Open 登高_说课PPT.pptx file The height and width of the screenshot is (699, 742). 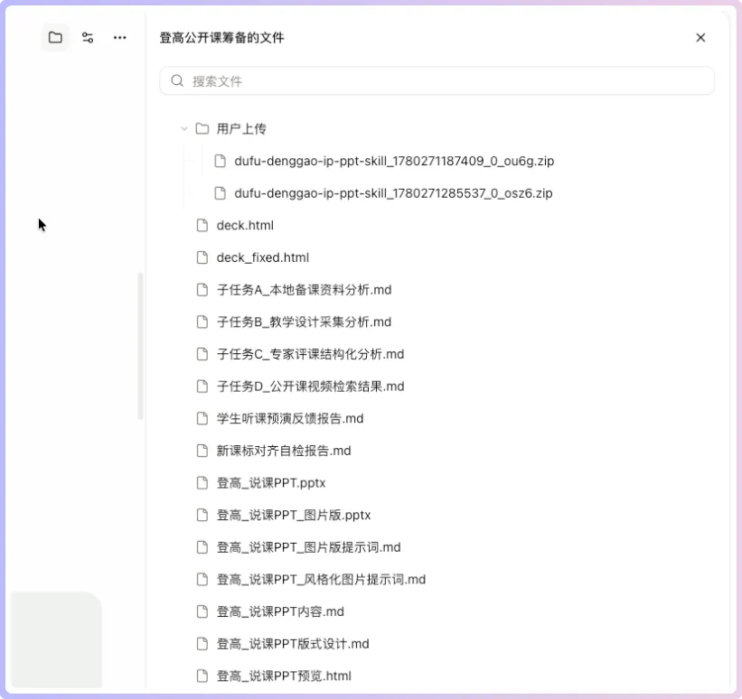[x=271, y=483]
